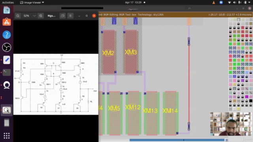Click the webcam video overlay
The width and height of the screenshot is (253, 142).
click(x=231, y=124)
